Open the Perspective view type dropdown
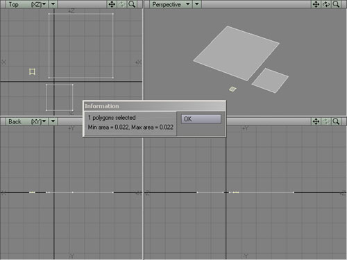 171,4
